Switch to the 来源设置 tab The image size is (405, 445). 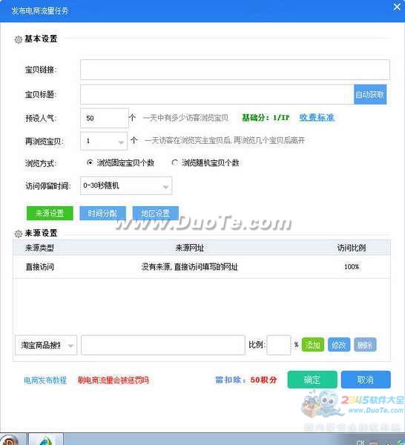tap(50, 213)
